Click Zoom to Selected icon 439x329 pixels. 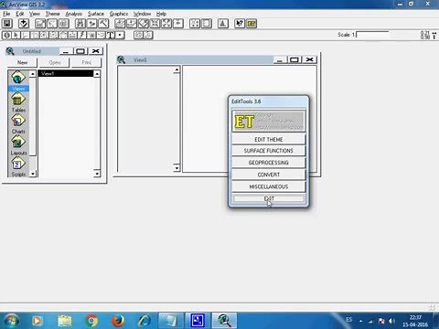pyautogui.click(x=143, y=24)
